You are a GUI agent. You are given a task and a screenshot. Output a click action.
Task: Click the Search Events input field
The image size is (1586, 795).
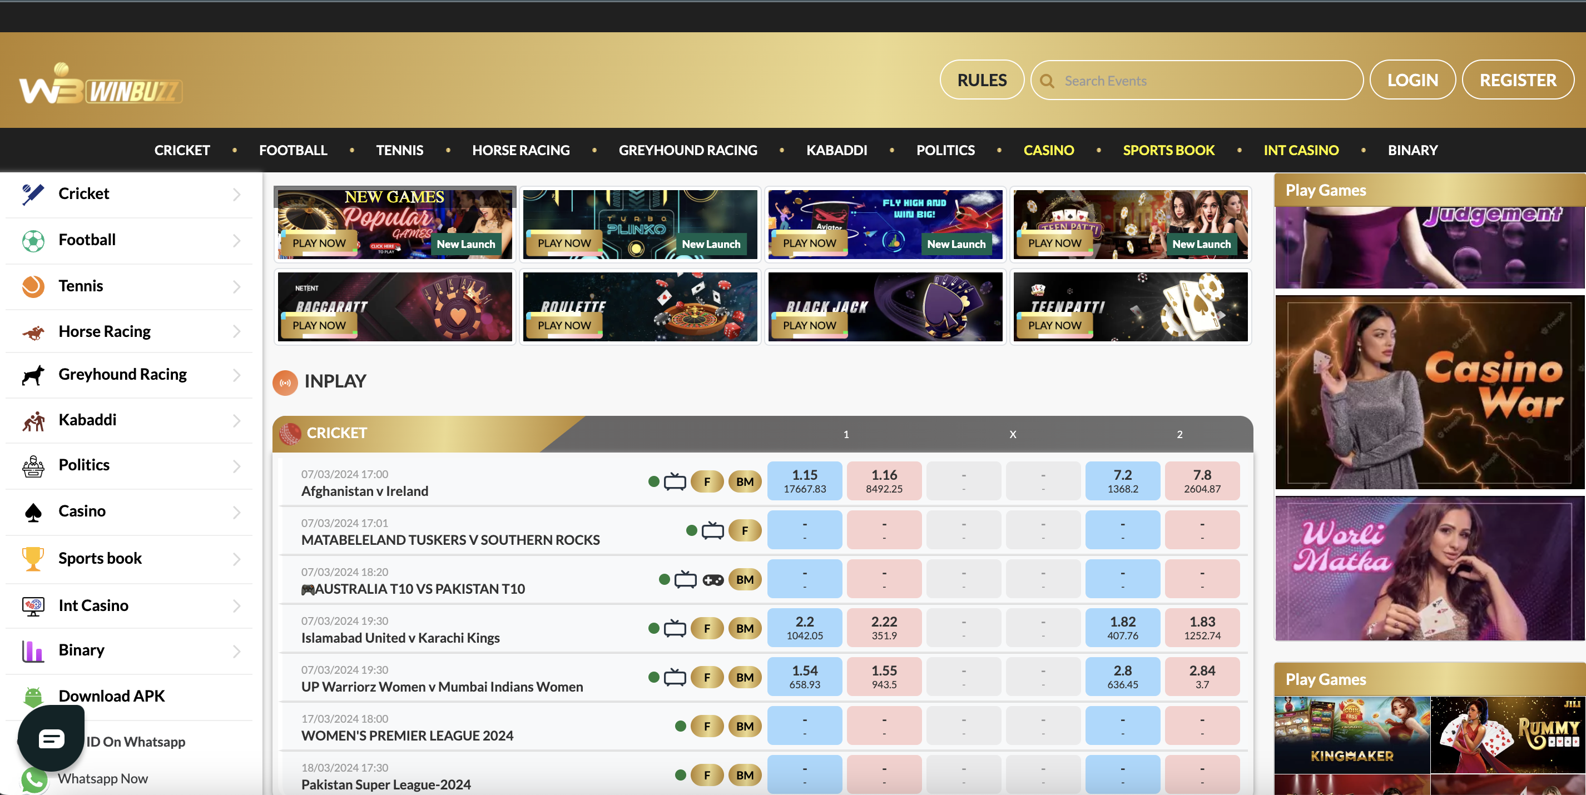click(x=1197, y=81)
